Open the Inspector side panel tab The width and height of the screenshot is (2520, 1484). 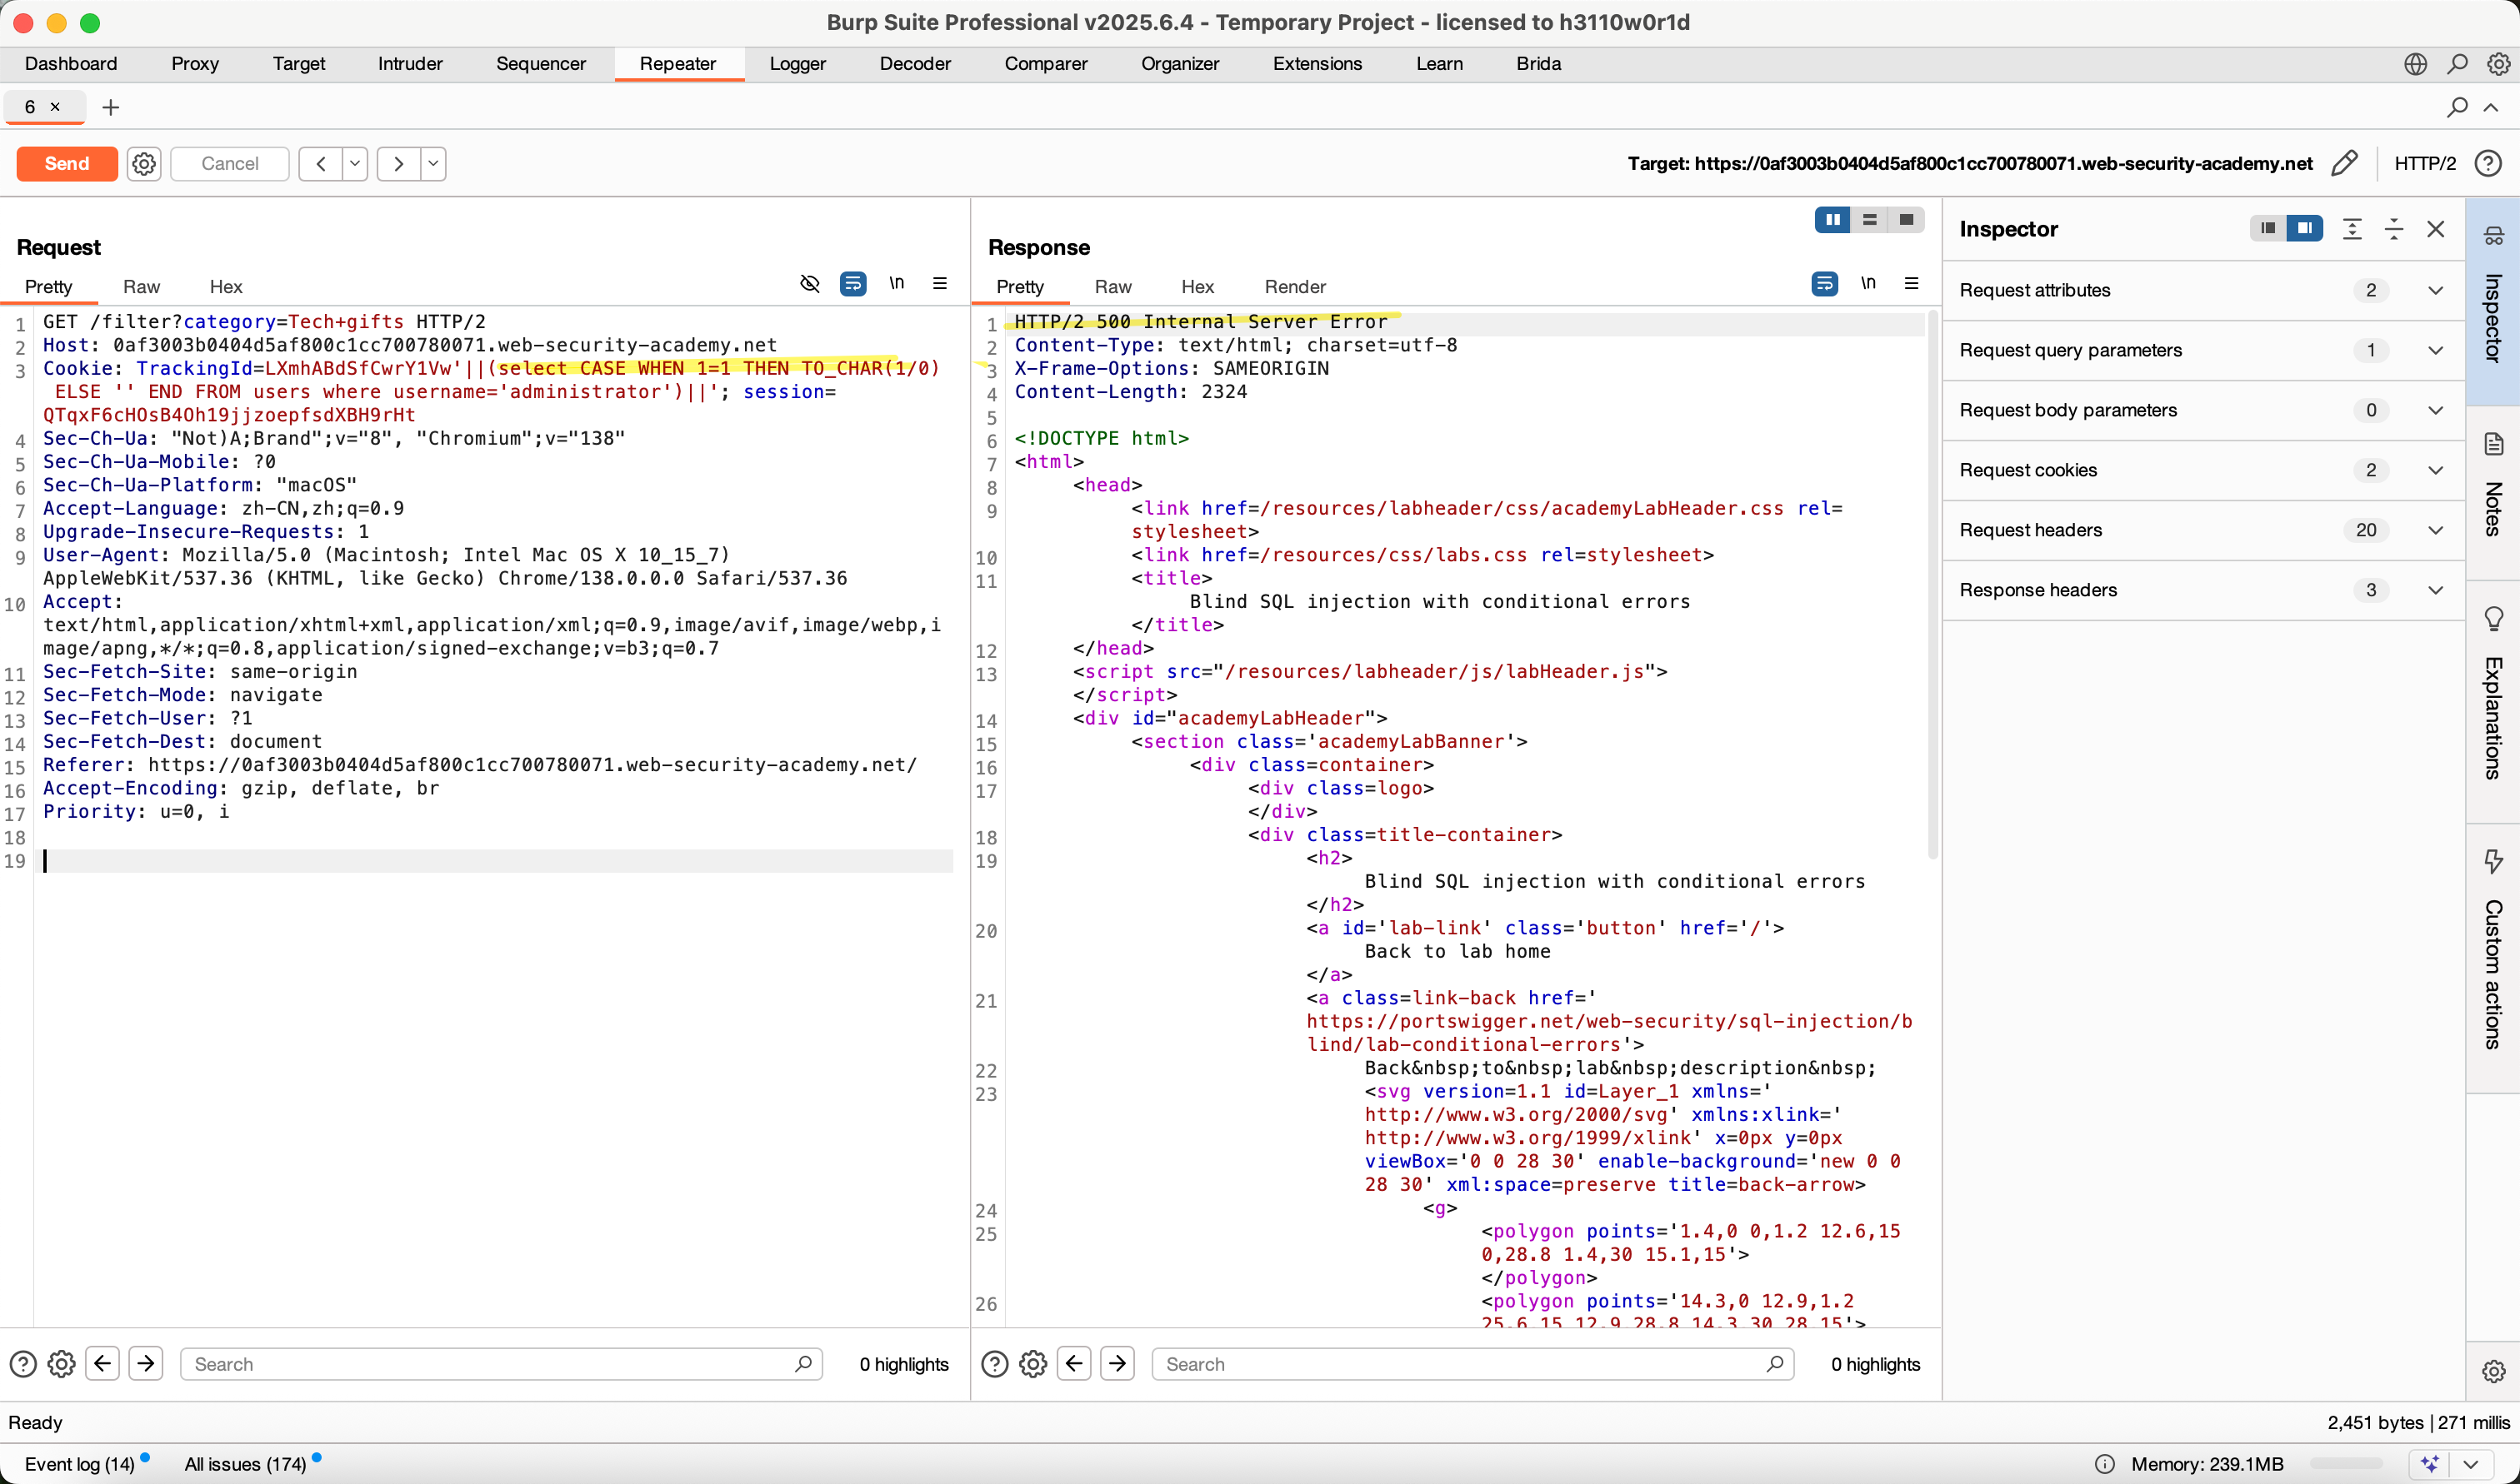tap(2492, 301)
